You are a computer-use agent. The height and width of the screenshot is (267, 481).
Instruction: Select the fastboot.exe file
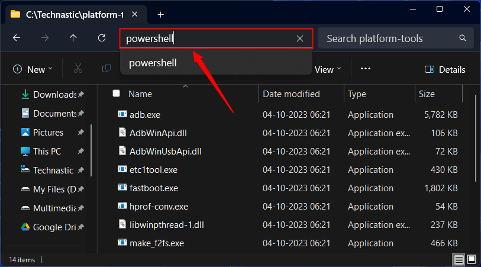[153, 188]
